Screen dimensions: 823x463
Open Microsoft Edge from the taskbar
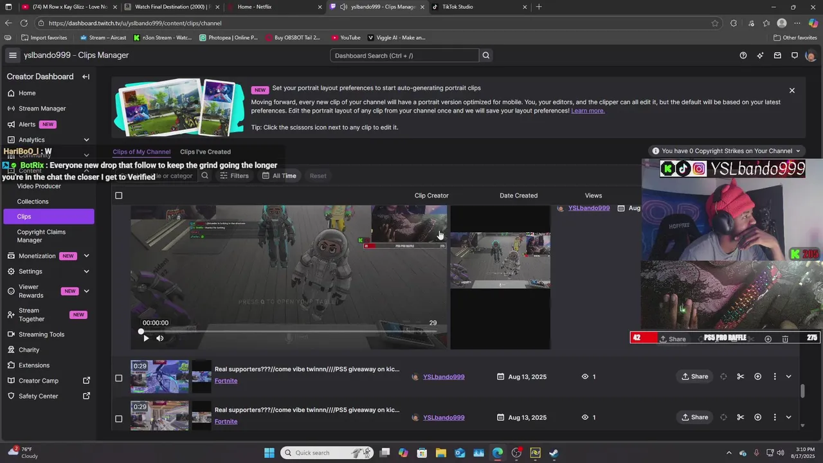498,453
